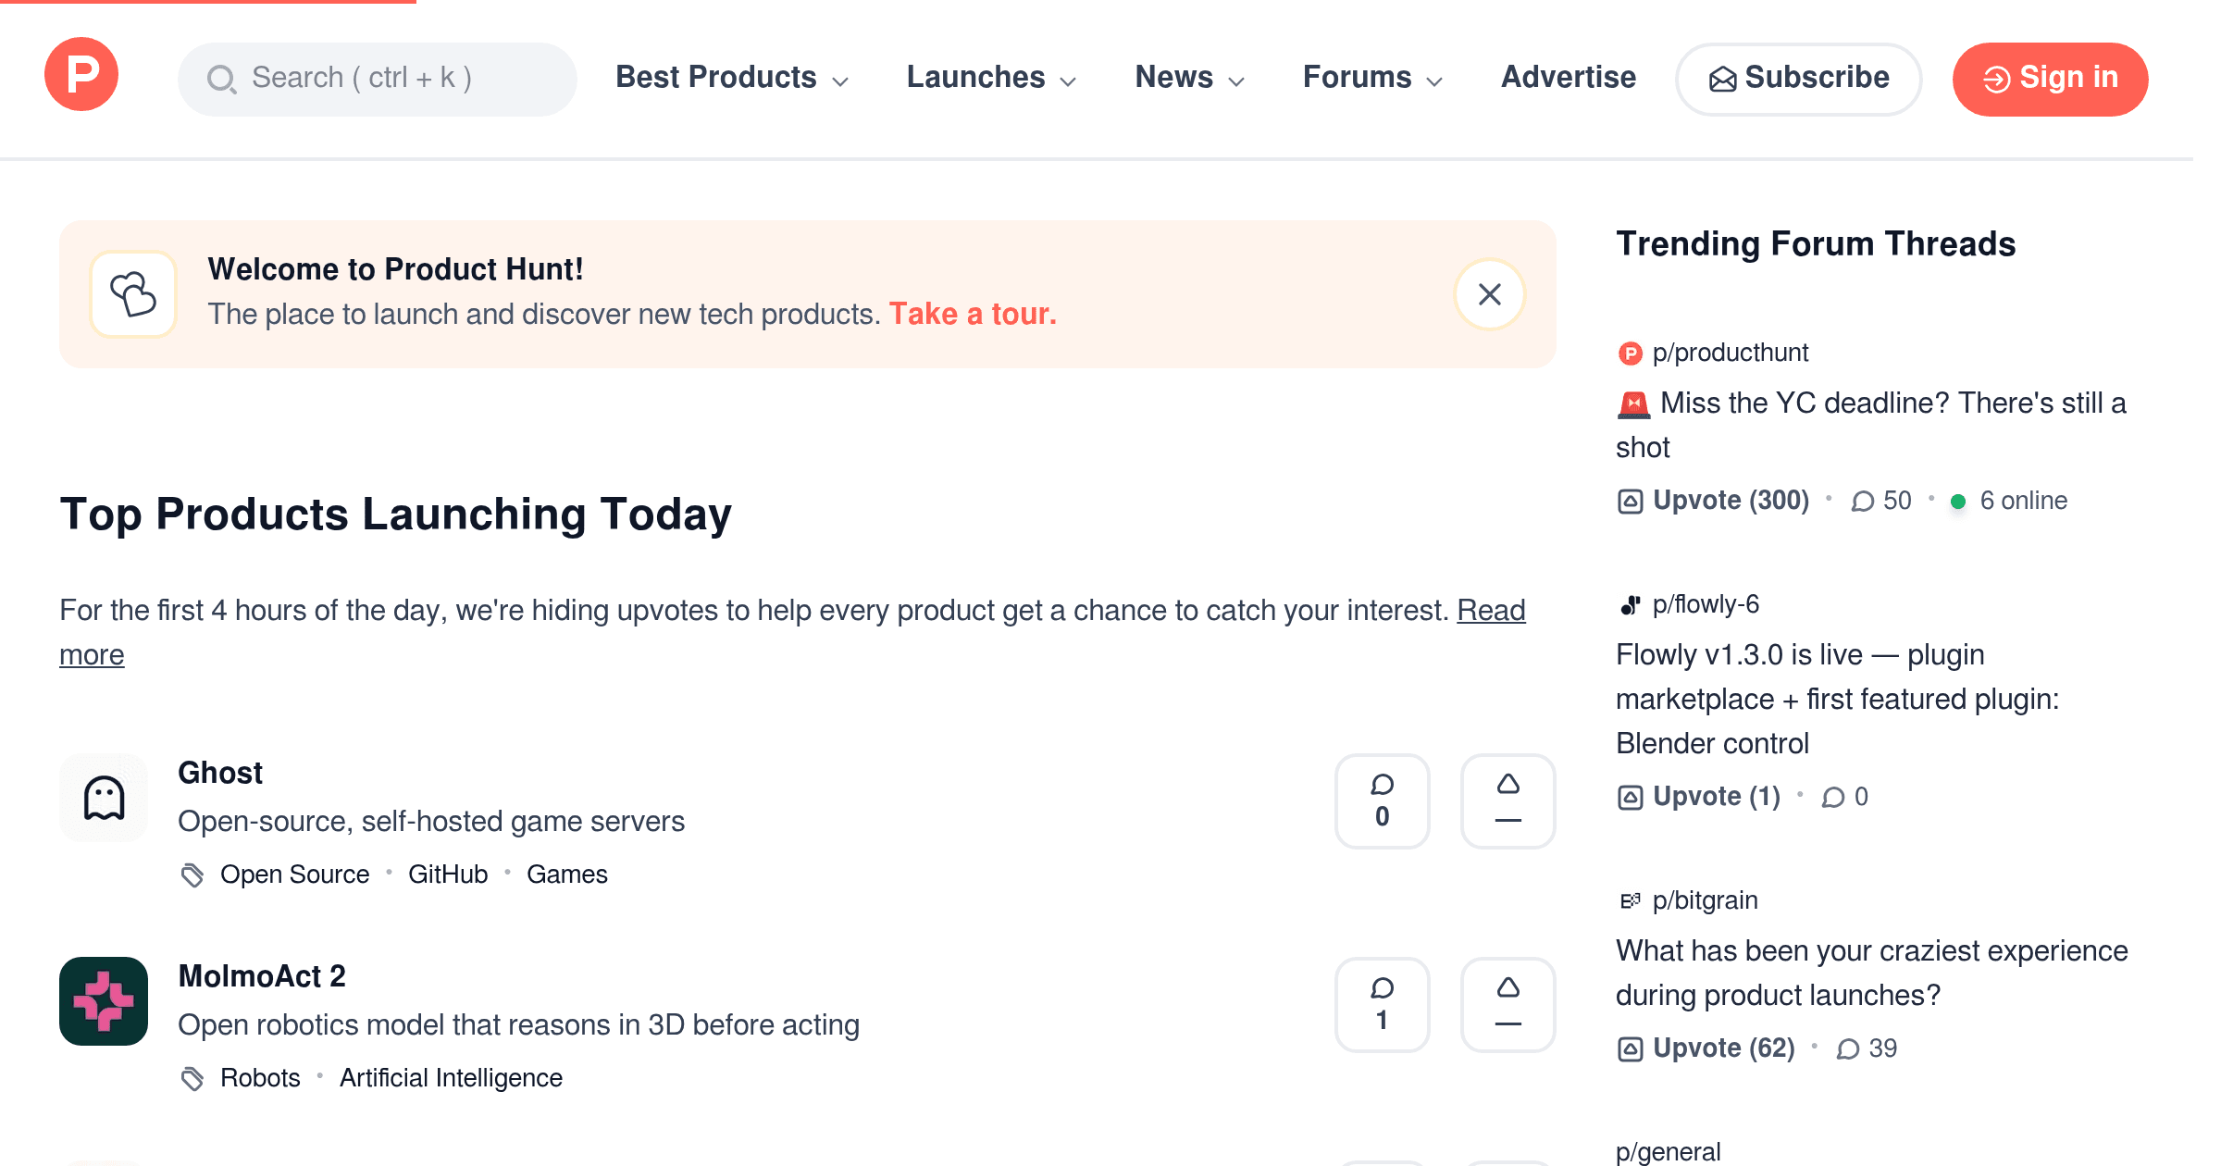This screenshot has height=1166, width=2221.
Task: Open the MolmoAct 2 product thumbnail
Action: point(104,1001)
